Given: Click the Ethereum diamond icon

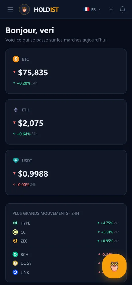Looking at the screenshot, I should 16,110.
